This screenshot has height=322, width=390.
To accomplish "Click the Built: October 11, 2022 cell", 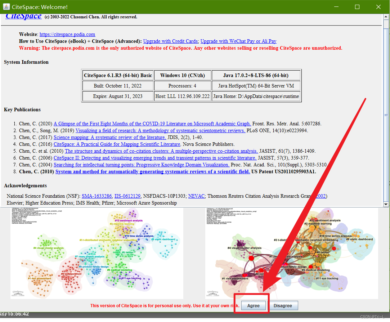I will (x=118, y=86).
